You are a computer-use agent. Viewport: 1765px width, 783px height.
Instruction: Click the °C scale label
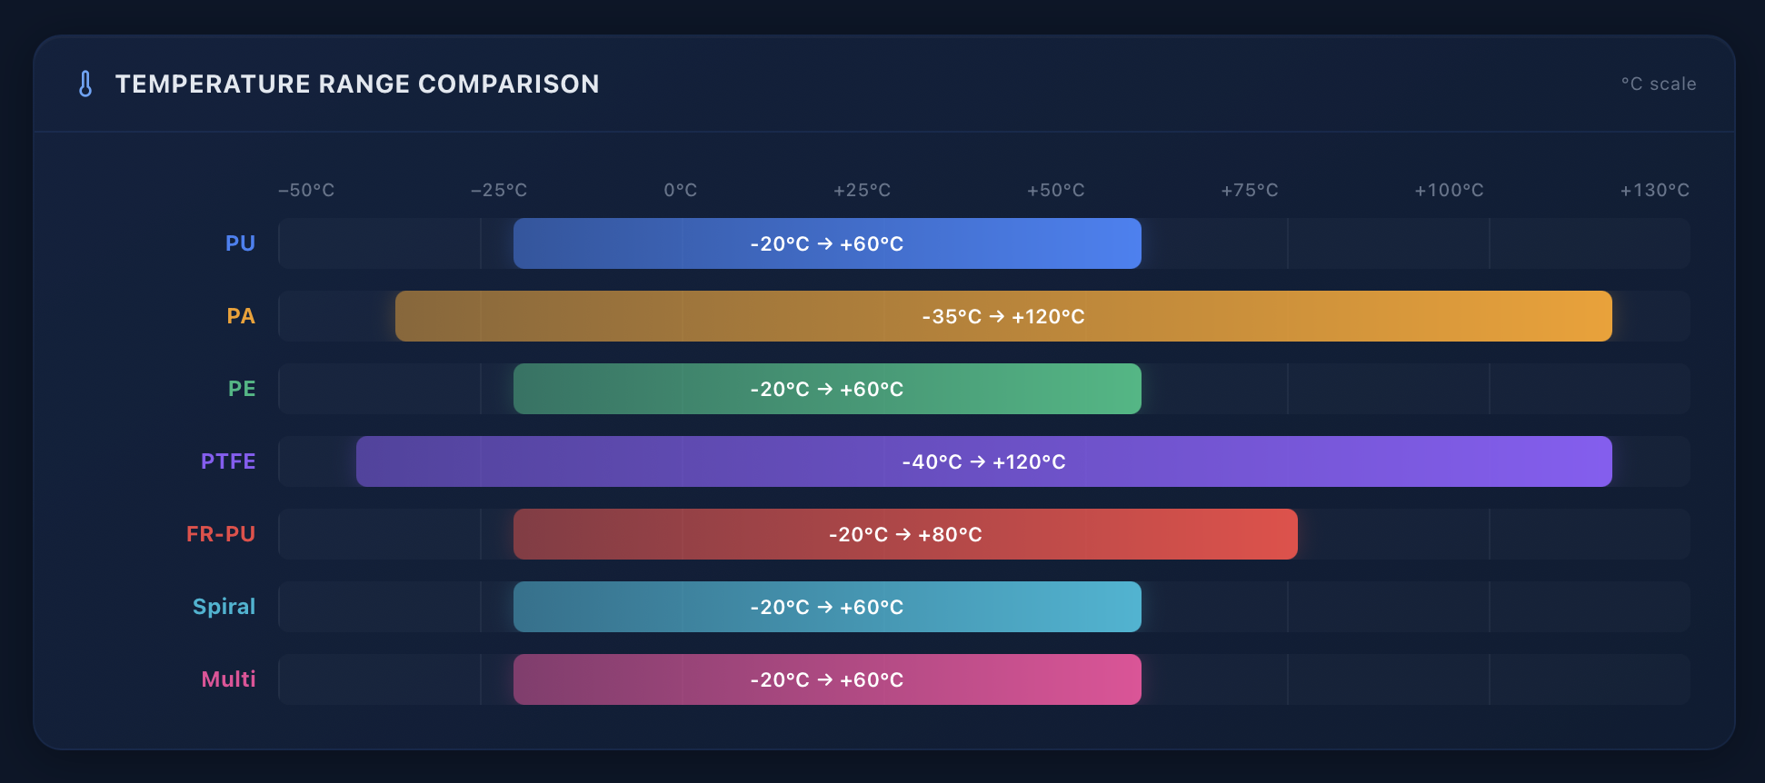[x=1659, y=84]
